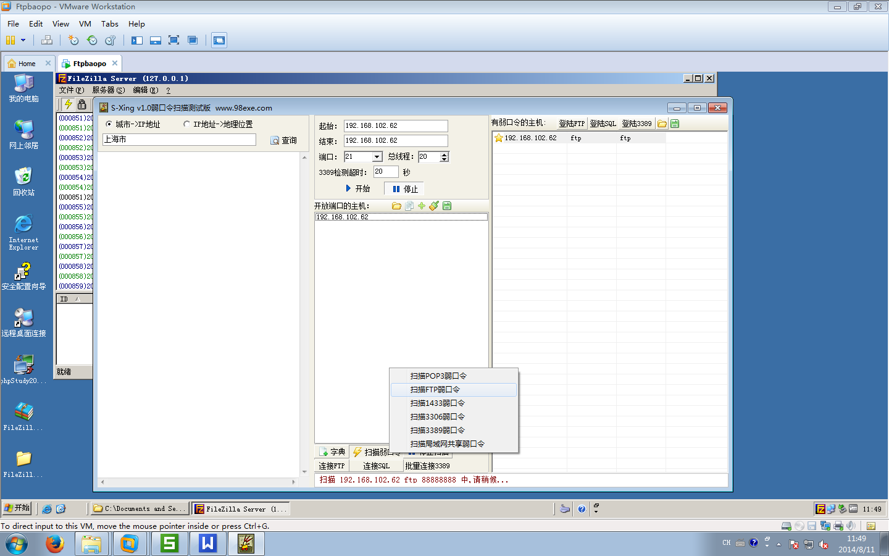Viewport: 889px width, 556px height.
Task: Click the guest 开始 start button
Action: [17, 508]
